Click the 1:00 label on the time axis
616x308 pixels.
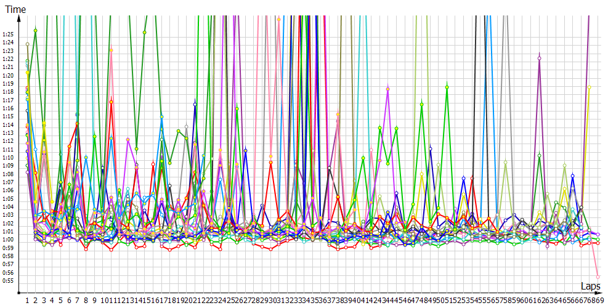tap(8, 240)
